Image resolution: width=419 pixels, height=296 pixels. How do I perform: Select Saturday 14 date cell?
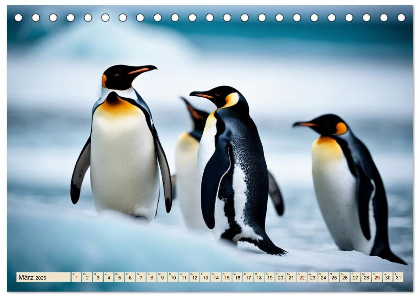[x=216, y=277]
